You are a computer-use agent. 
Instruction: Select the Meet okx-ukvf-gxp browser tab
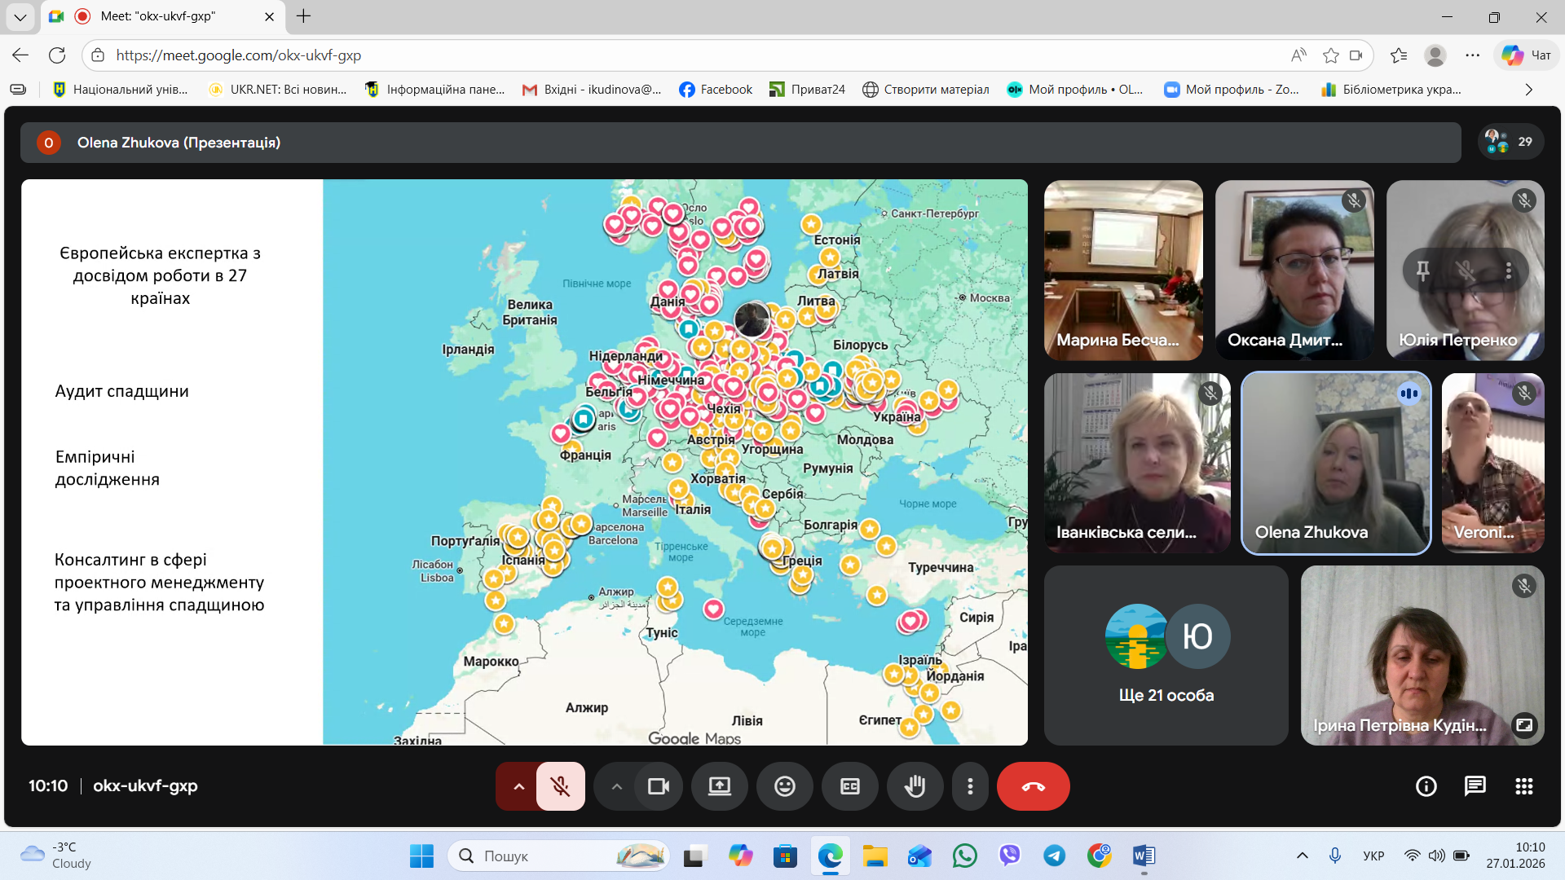coord(159,16)
